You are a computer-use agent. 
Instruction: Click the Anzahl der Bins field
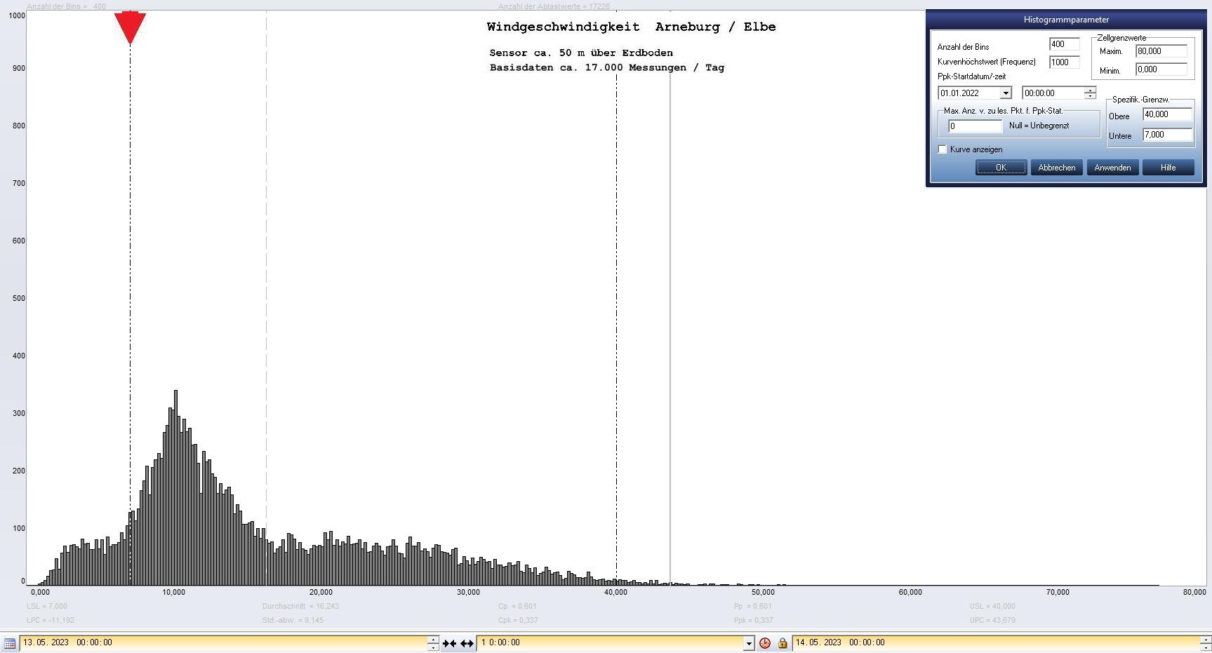[x=1063, y=44]
